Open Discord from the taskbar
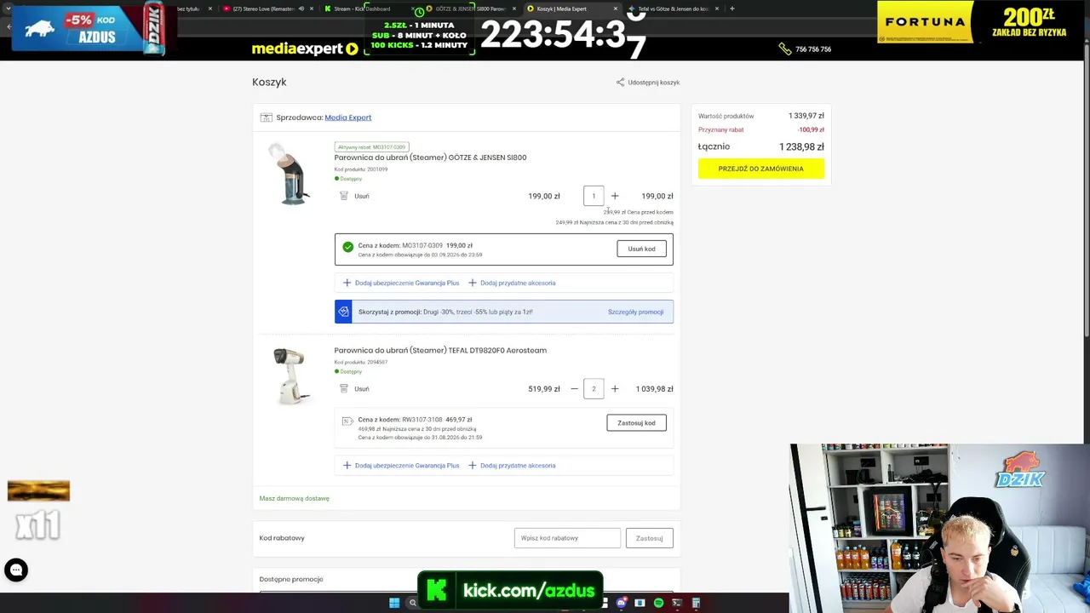 (622, 603)
